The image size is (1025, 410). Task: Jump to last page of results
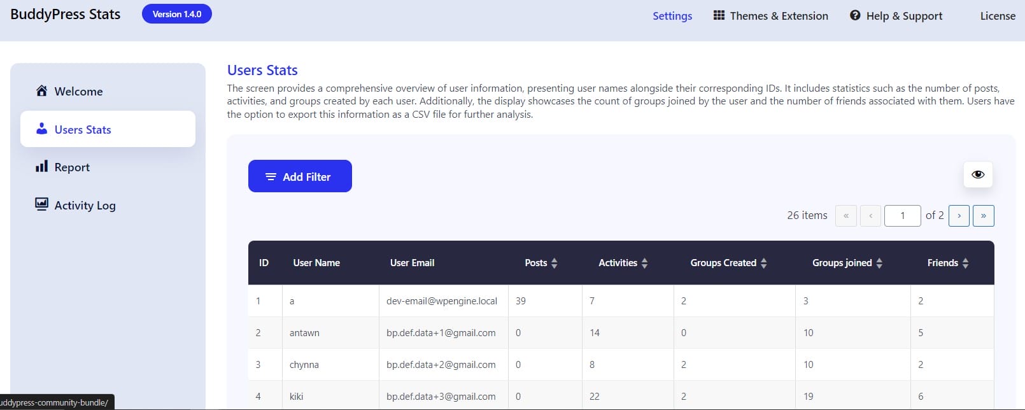tap(983, 216)
